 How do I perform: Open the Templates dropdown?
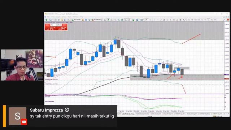pyautogui.click(x=142, y=20)
